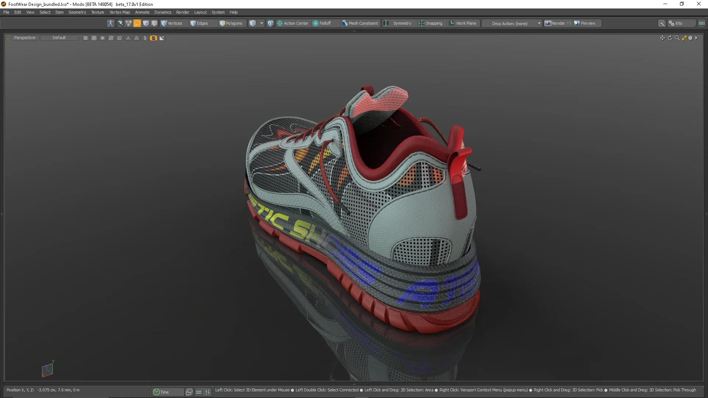Click the half-cylinder viewport icon

point(145,38)
